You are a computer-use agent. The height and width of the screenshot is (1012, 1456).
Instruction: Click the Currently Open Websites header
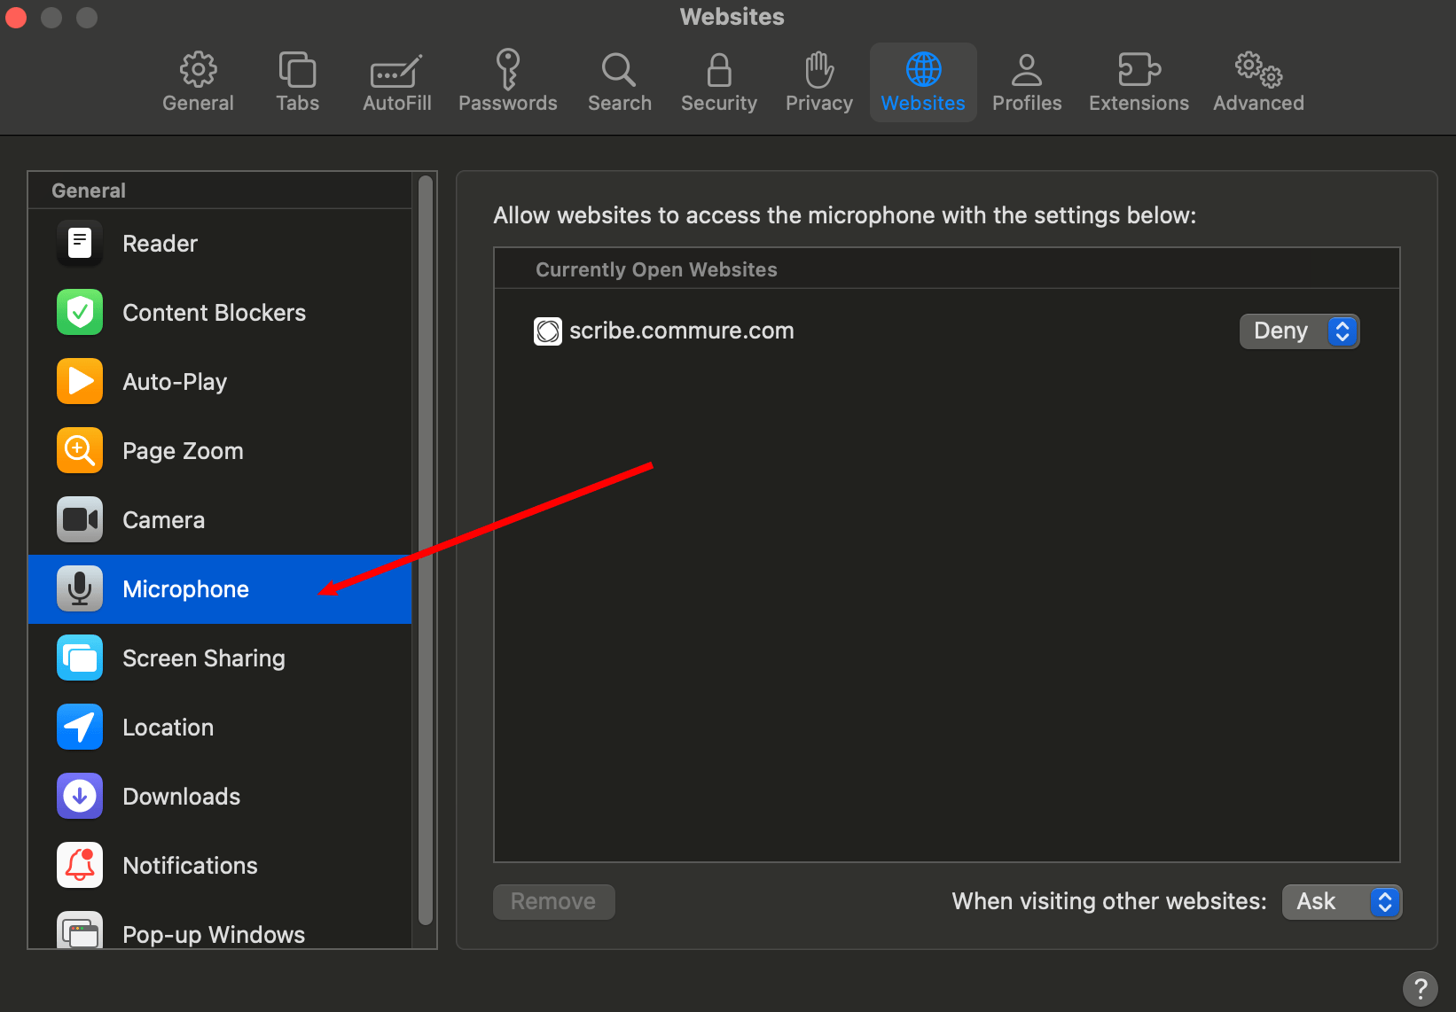[x=656, y=269]
